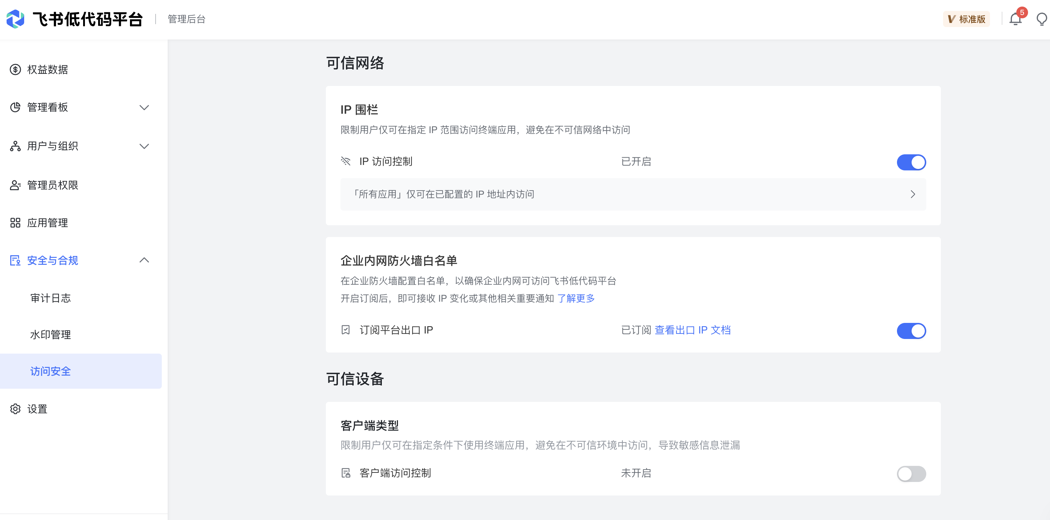Click the 管理看板 pie chart icon
1050x520 pixels.
coord(15,107)
